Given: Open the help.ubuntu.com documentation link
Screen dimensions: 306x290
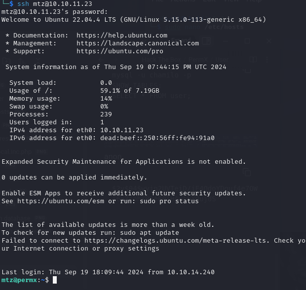Looking at the screenshot, I should click(122, 36).
